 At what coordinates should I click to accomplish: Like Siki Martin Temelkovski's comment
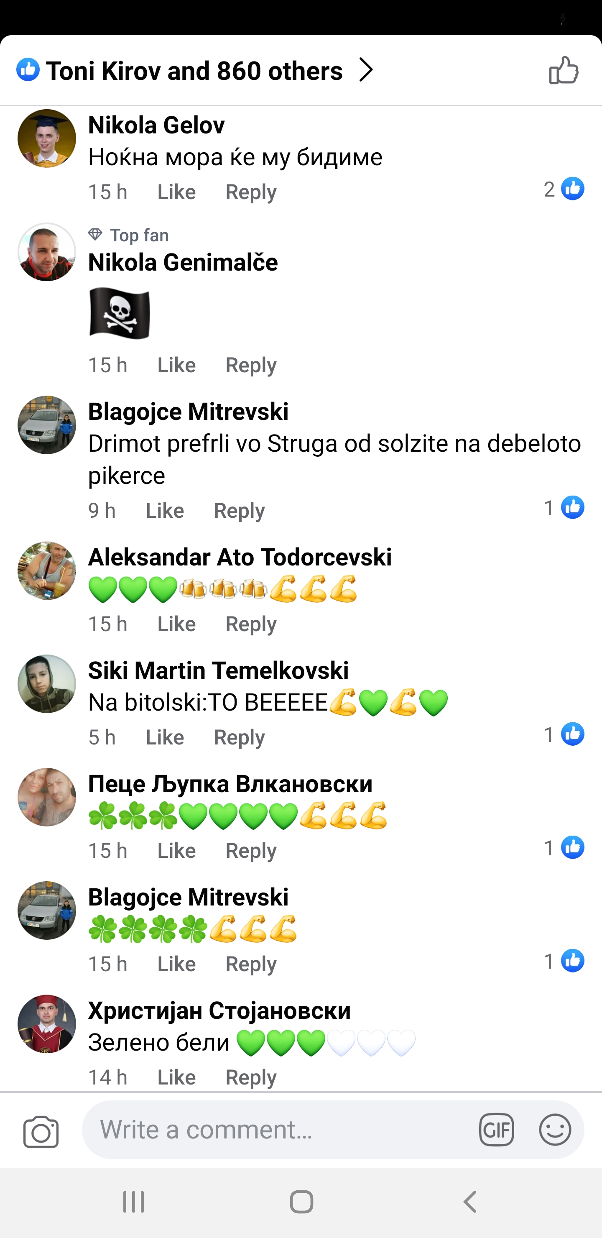pos(165,737)
